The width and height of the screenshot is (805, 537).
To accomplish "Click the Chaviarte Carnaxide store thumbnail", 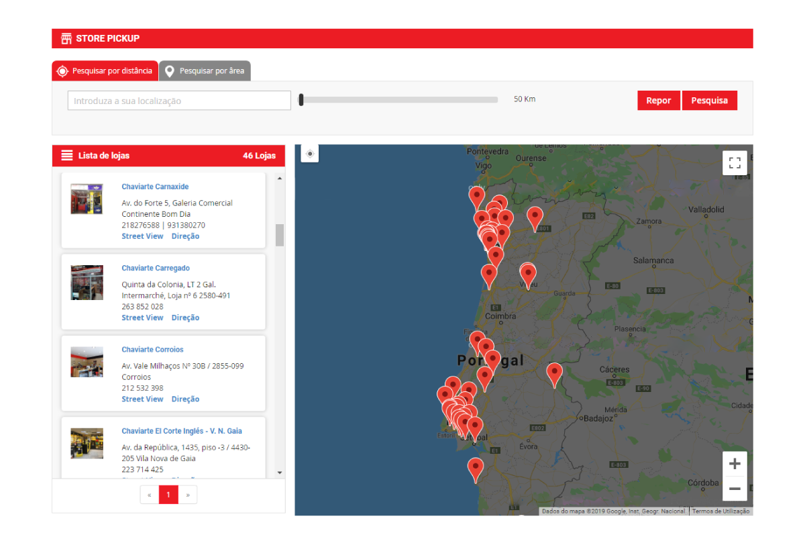I will click(87, 199).
